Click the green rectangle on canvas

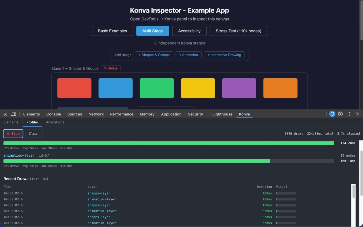tap(157, 88)
